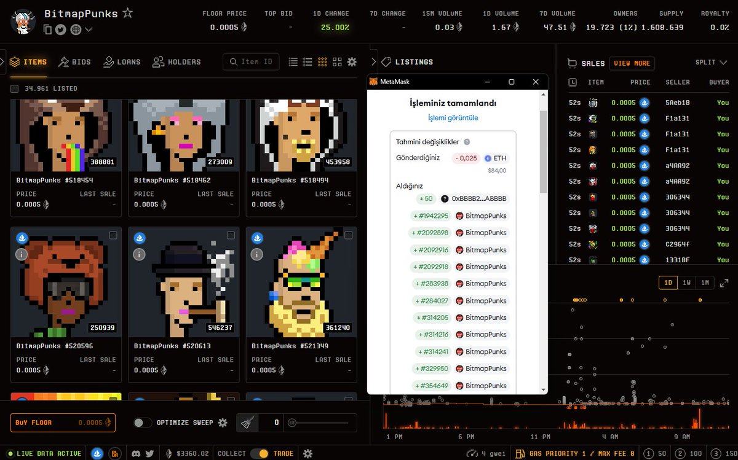Expand more links chevron beside globe icon
738x460 pixels.
pos(89,29)
